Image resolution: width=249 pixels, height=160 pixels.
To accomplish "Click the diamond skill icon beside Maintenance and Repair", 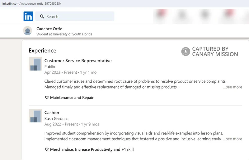I will tap(46, 98).
